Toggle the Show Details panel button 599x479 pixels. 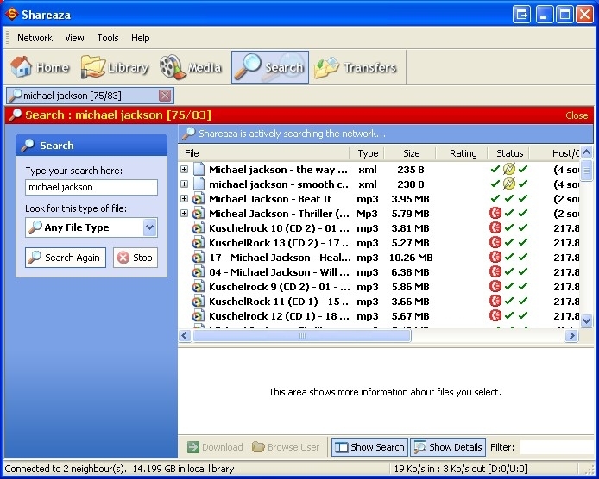(448, 447)
